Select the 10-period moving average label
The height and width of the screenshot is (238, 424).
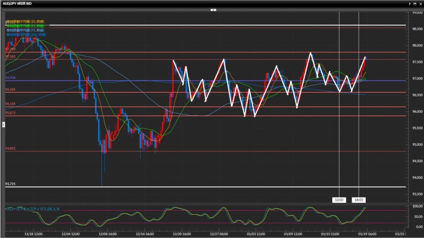click(x=26, y=21)
